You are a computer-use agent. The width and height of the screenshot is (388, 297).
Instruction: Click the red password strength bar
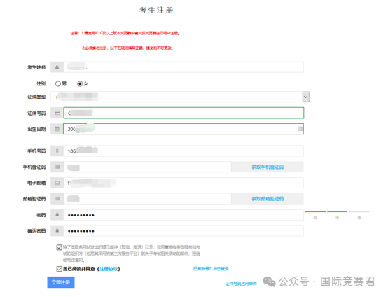click(x=315, y=212)
